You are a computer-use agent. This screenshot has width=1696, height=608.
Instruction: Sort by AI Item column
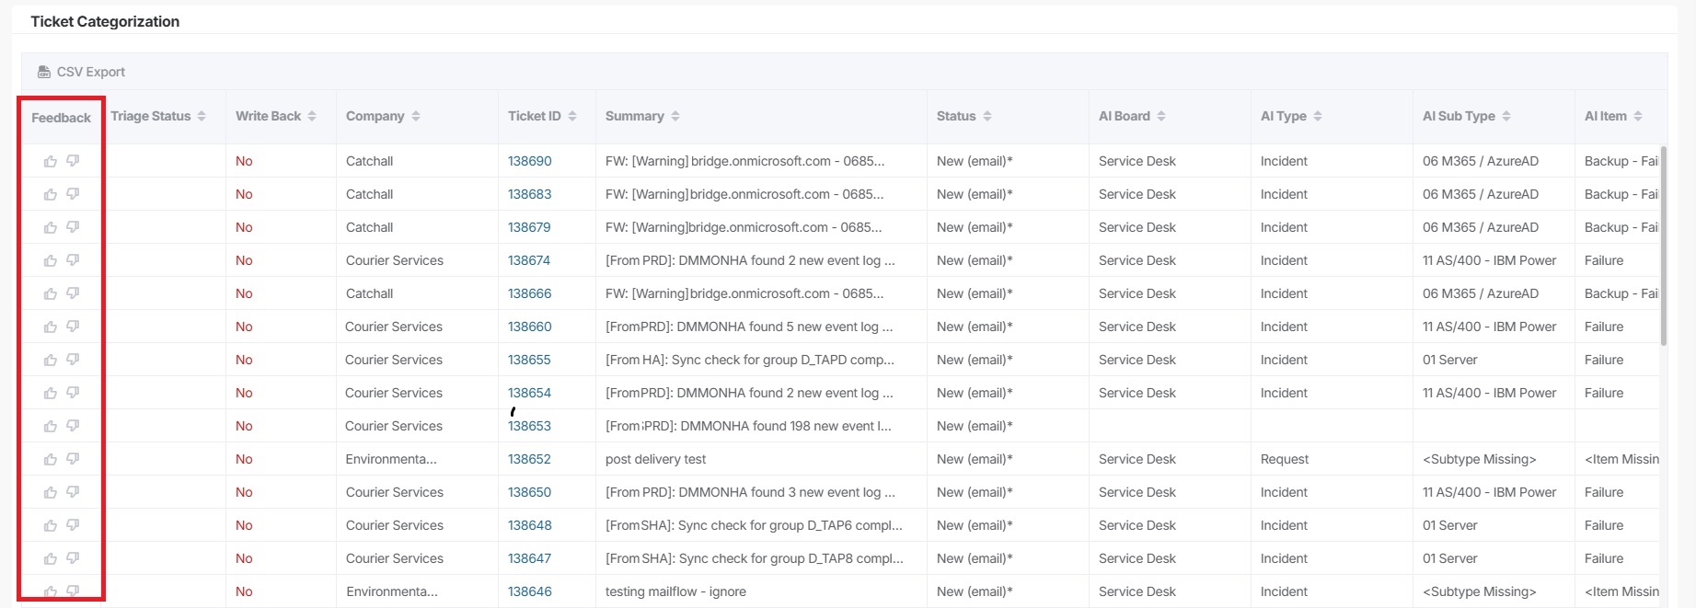(1638, 116)
